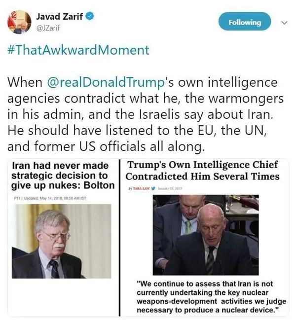
Task: Open the left Bolton article image
Action: coord(63,237)
